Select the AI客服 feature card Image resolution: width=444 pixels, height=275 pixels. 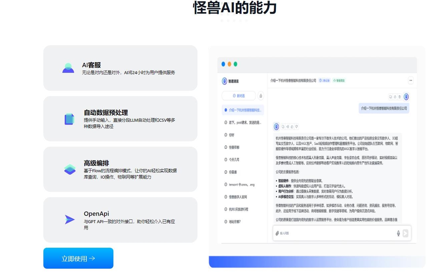(120, 68)
